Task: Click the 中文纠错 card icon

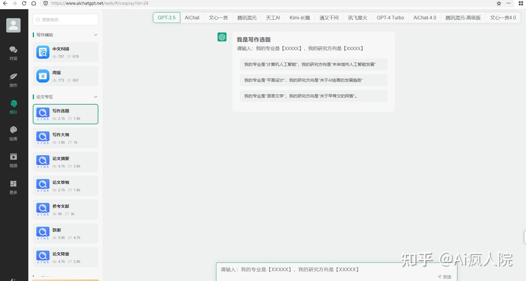Action: pos(43,52)
